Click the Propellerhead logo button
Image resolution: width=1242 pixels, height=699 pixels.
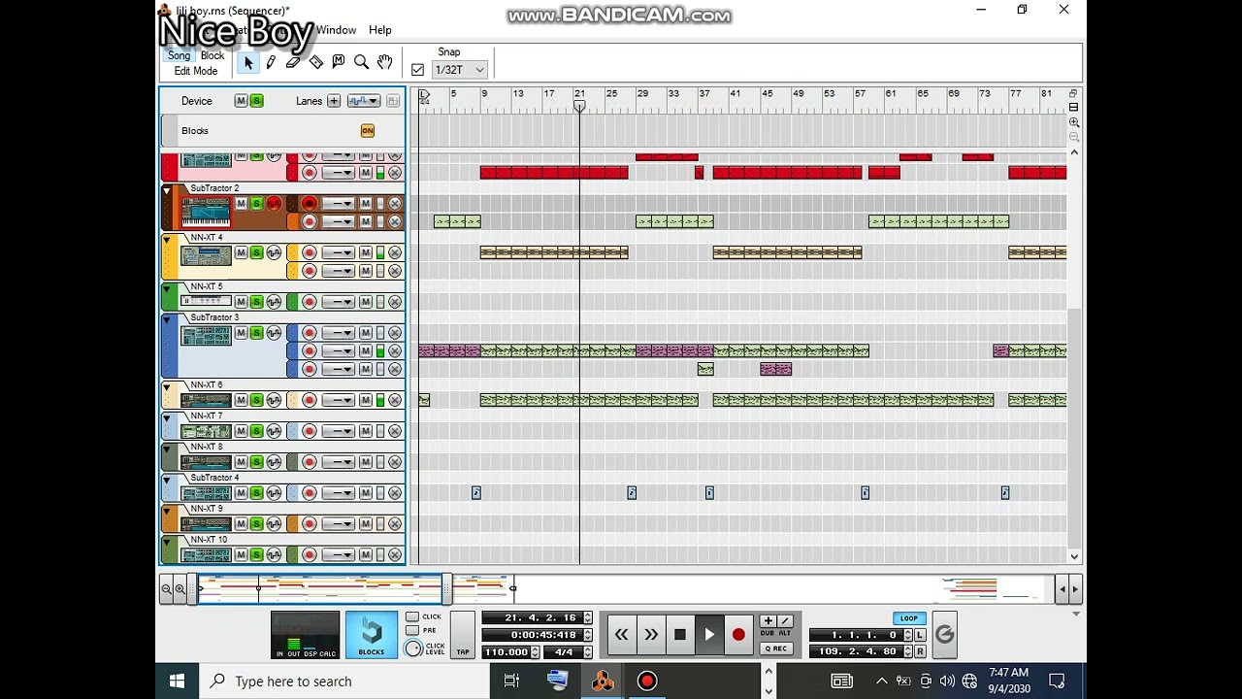[x=944, y=635]
